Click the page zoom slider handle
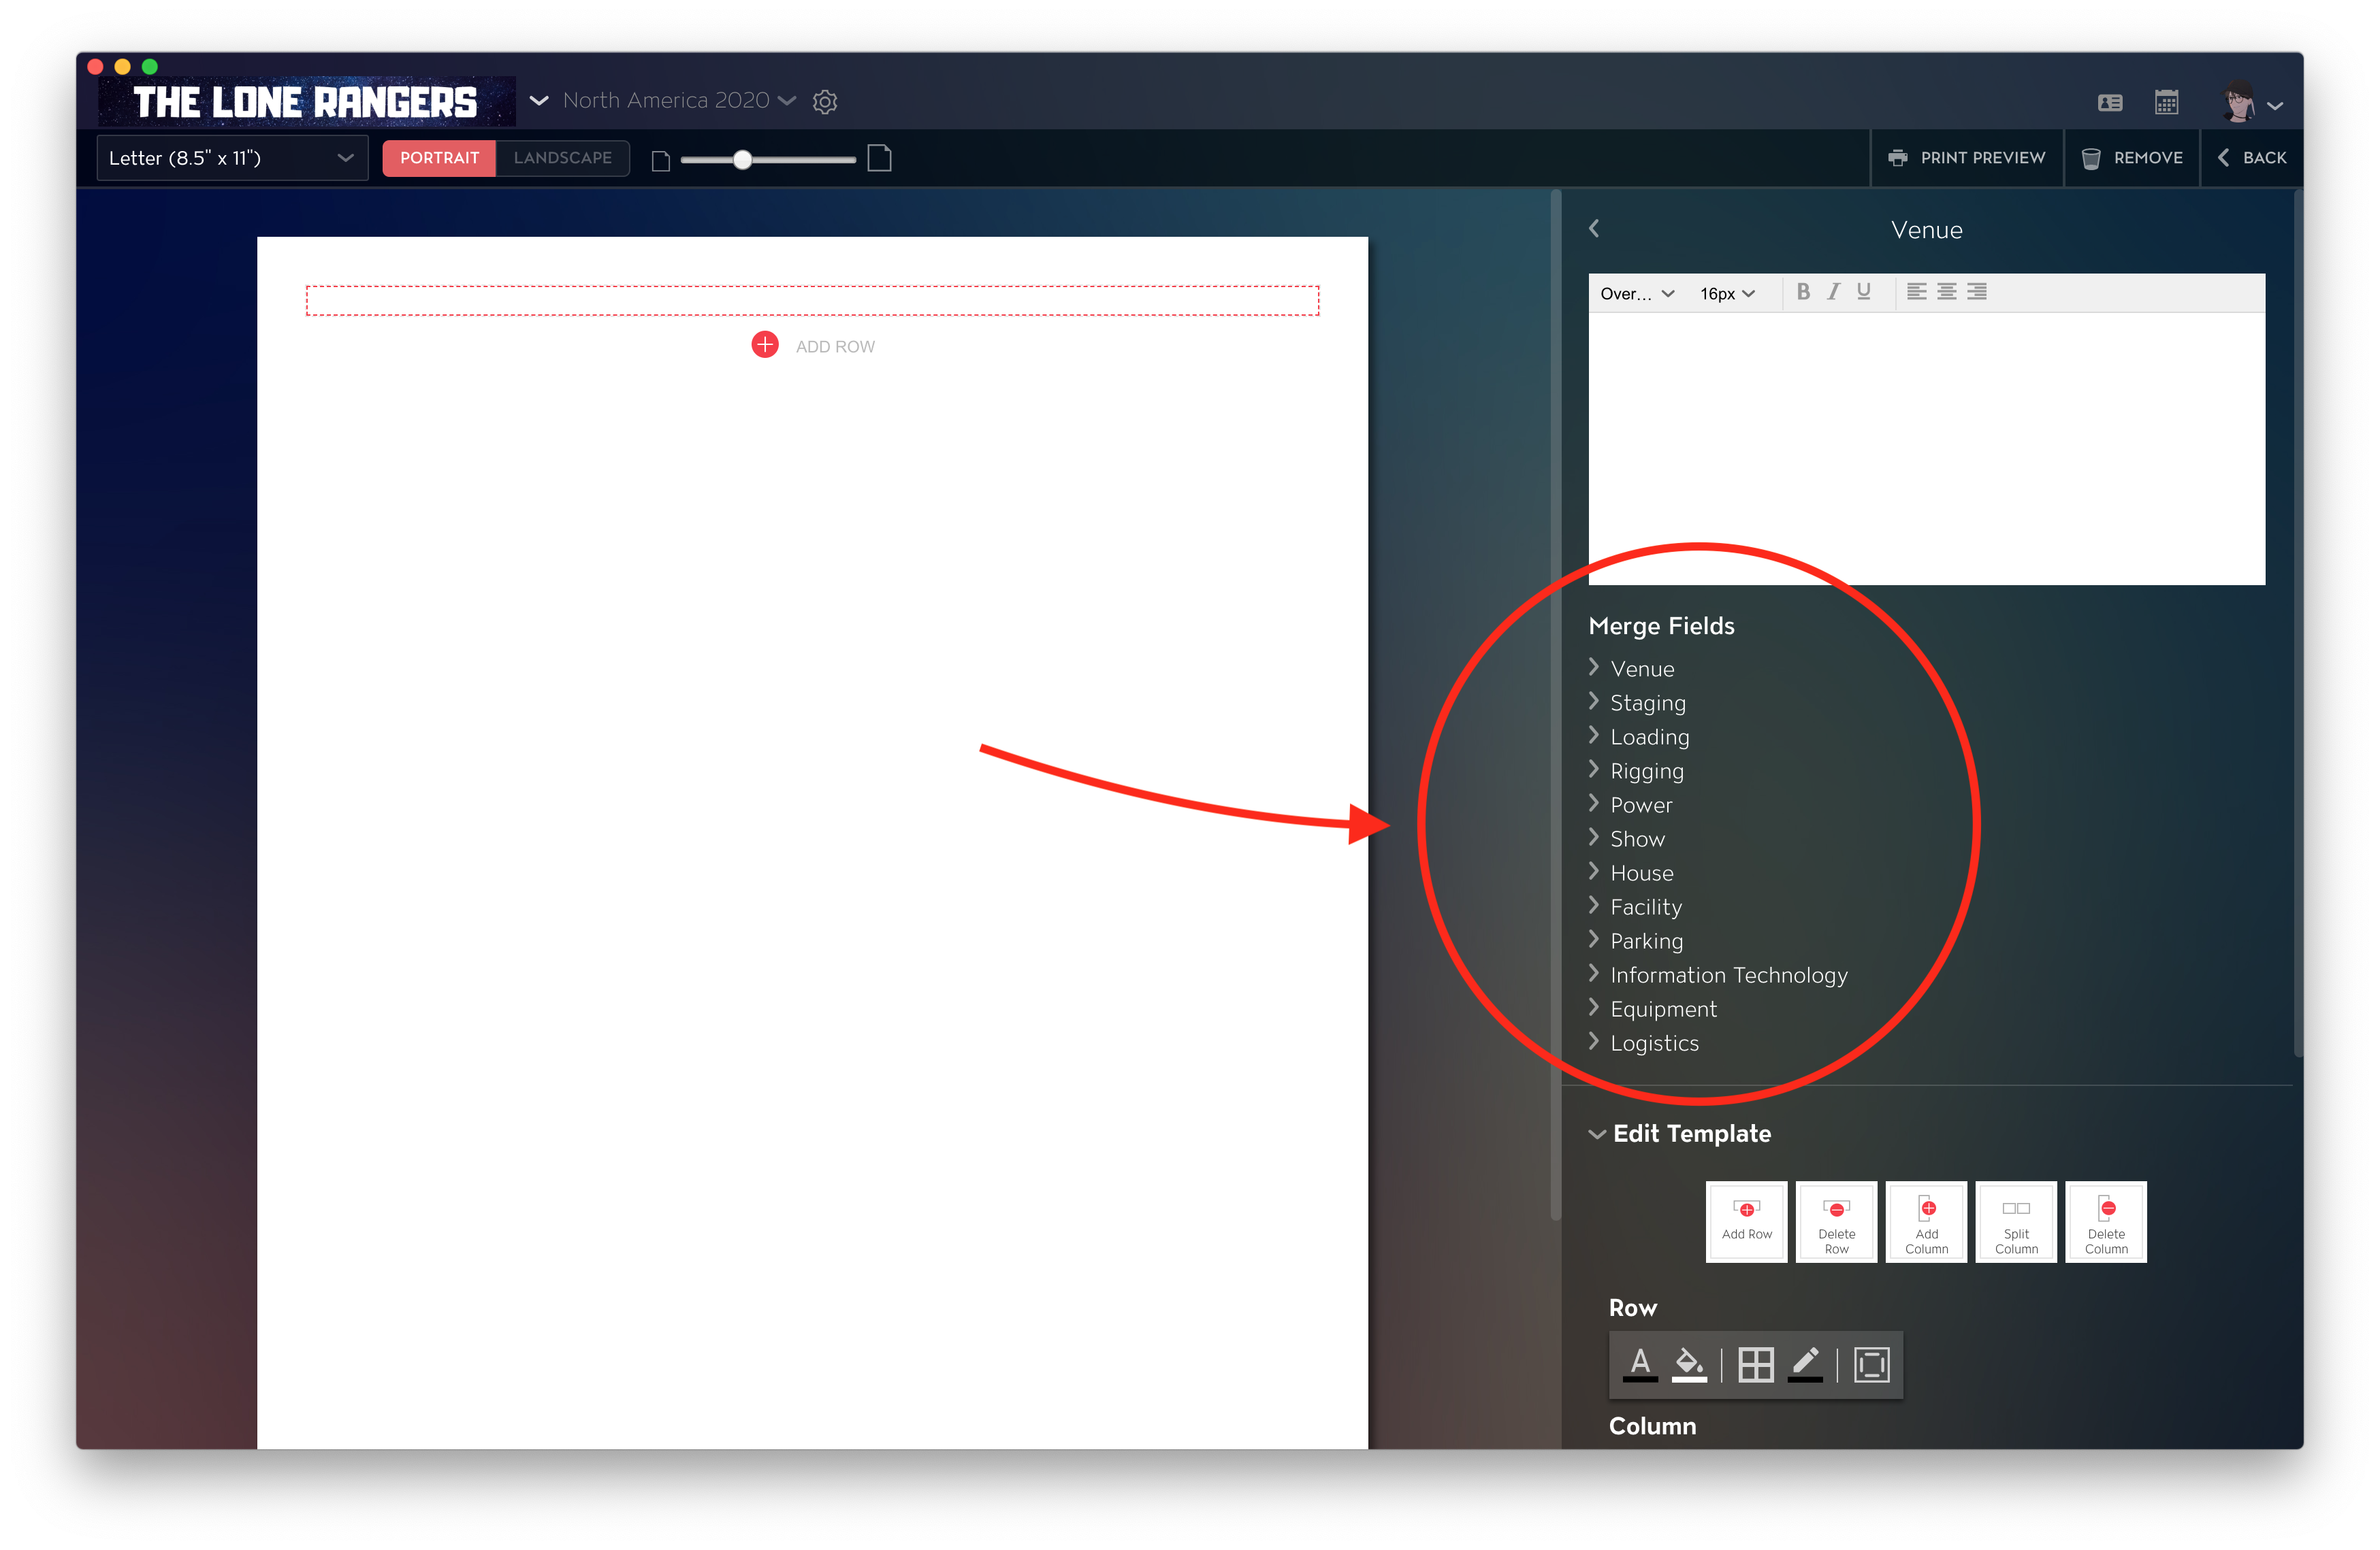 742,159
